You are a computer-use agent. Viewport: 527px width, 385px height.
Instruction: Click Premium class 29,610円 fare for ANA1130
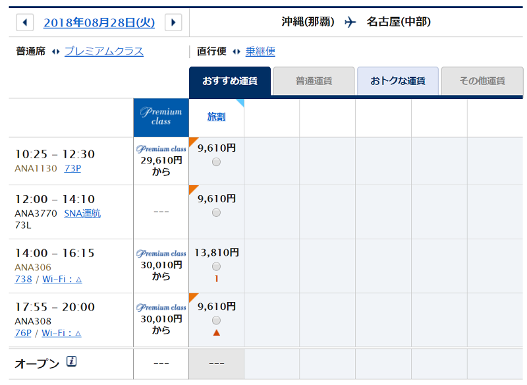point(161,161)
